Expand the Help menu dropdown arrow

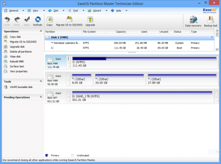126,11
